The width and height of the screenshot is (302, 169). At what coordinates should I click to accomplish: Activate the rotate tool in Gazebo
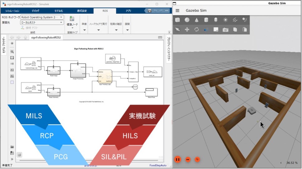point(197,30)
